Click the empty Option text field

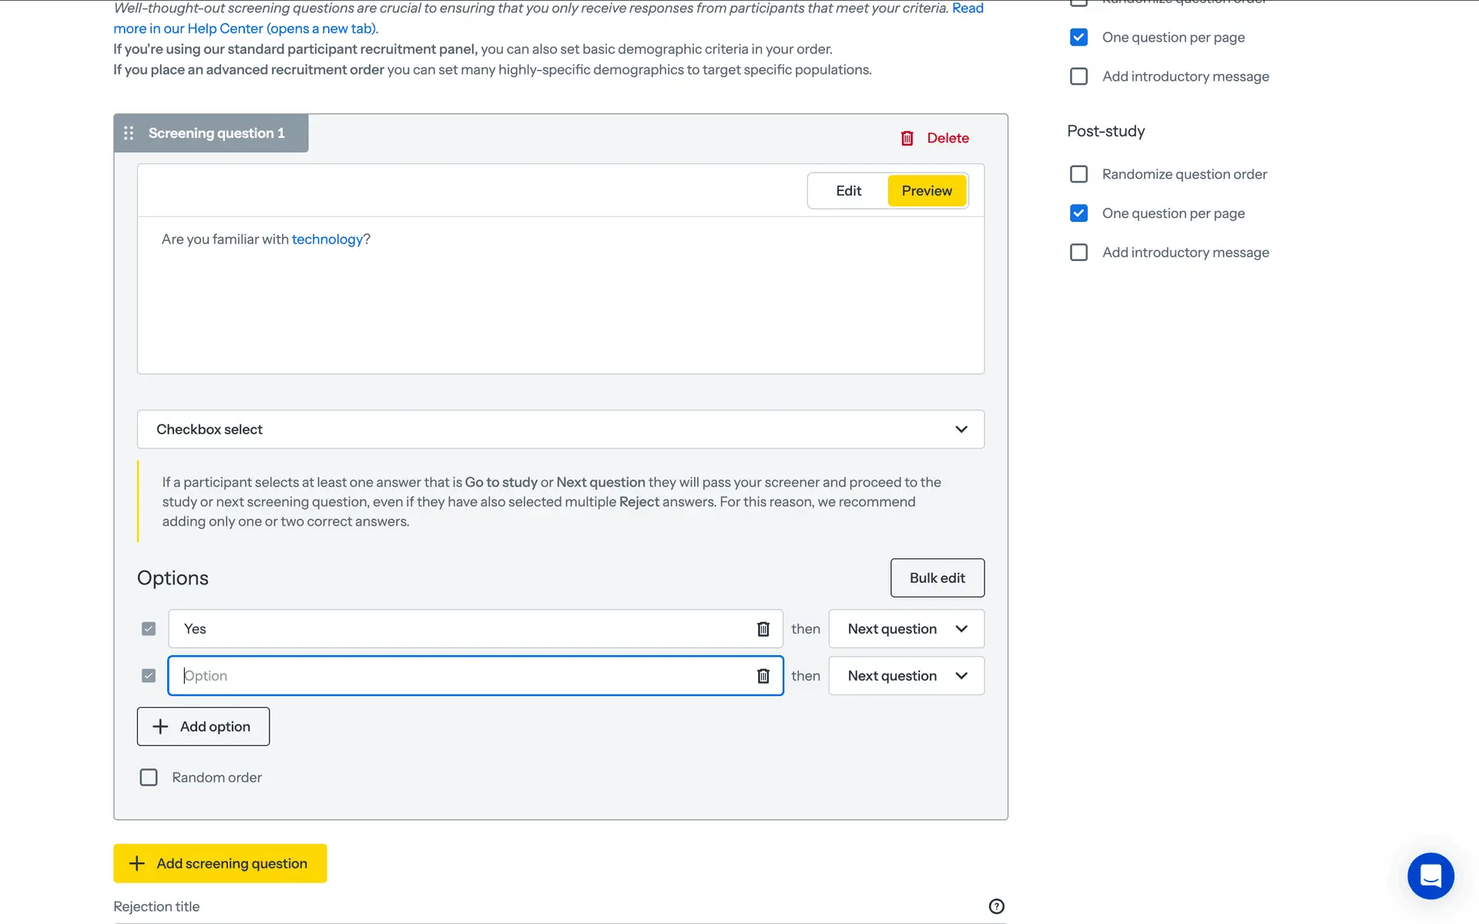462,676
